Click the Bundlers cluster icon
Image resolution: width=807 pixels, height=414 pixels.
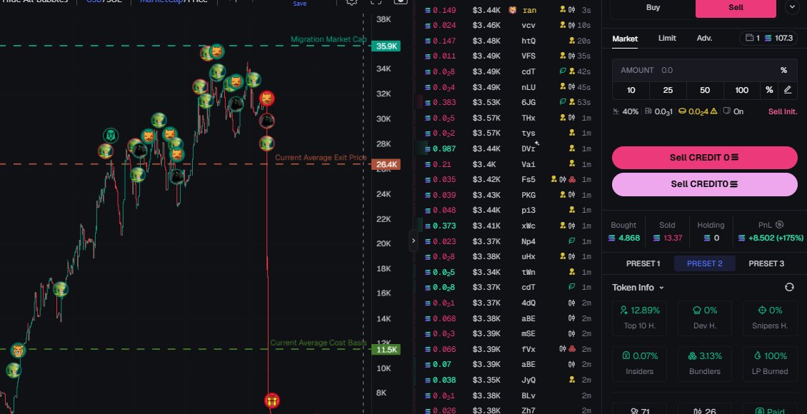tap(692, 355)
